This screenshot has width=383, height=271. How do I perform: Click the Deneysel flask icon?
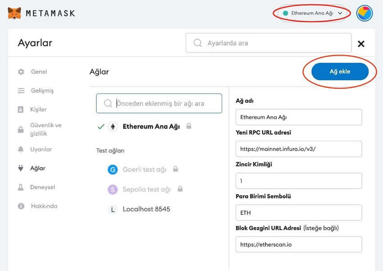click(x=21, y=187)
